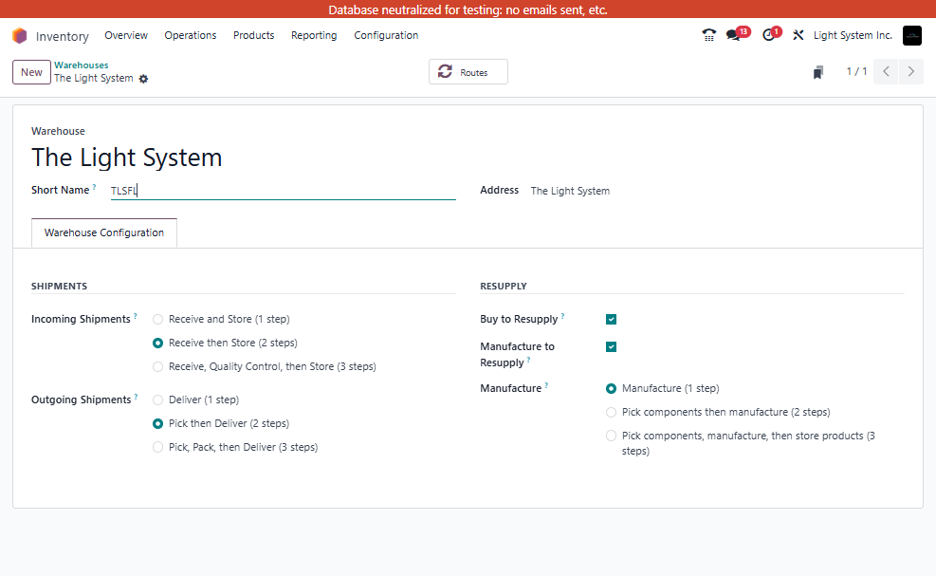Open the Products menu
Viewport: 936px width, 576px height.
coord(254,35)
